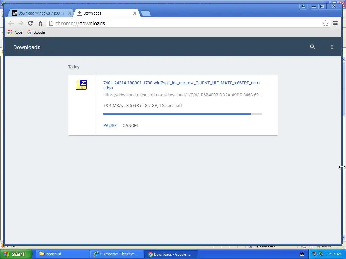
Task: Bookmark this page with the star
Action: pos(325,23)
